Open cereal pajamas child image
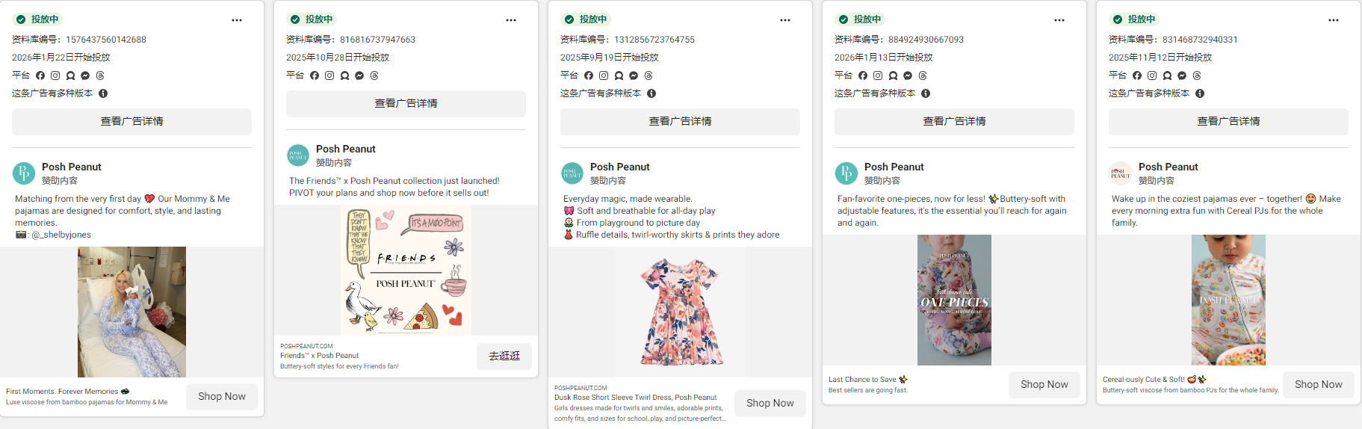 point(1228,300)
